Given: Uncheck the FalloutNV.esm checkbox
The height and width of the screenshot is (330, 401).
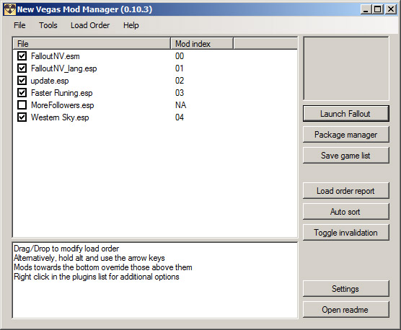Looking at the screenshot, I should [22, 56].
